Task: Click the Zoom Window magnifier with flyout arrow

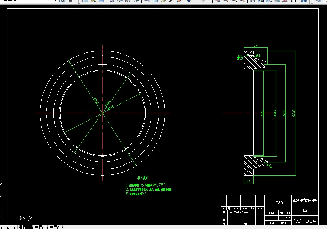Action: click(x=234, y=1)
